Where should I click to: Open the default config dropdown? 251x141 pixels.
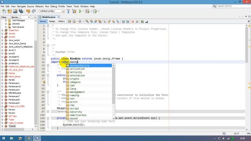[52, 11]
